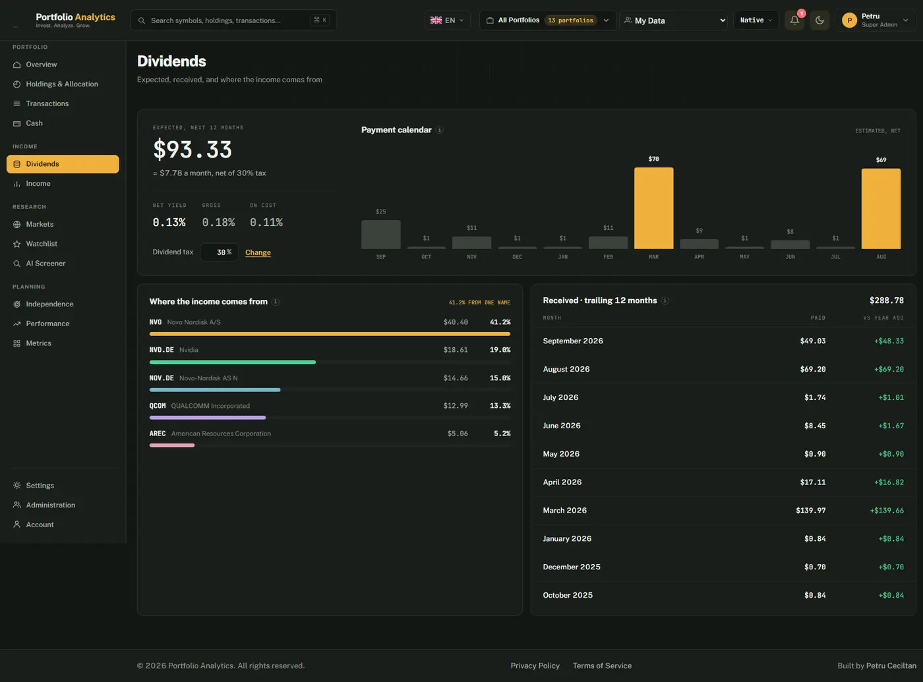Click the search symbols input field
The height and width of the screenshot is (682, 923).
tap(233, 20)
